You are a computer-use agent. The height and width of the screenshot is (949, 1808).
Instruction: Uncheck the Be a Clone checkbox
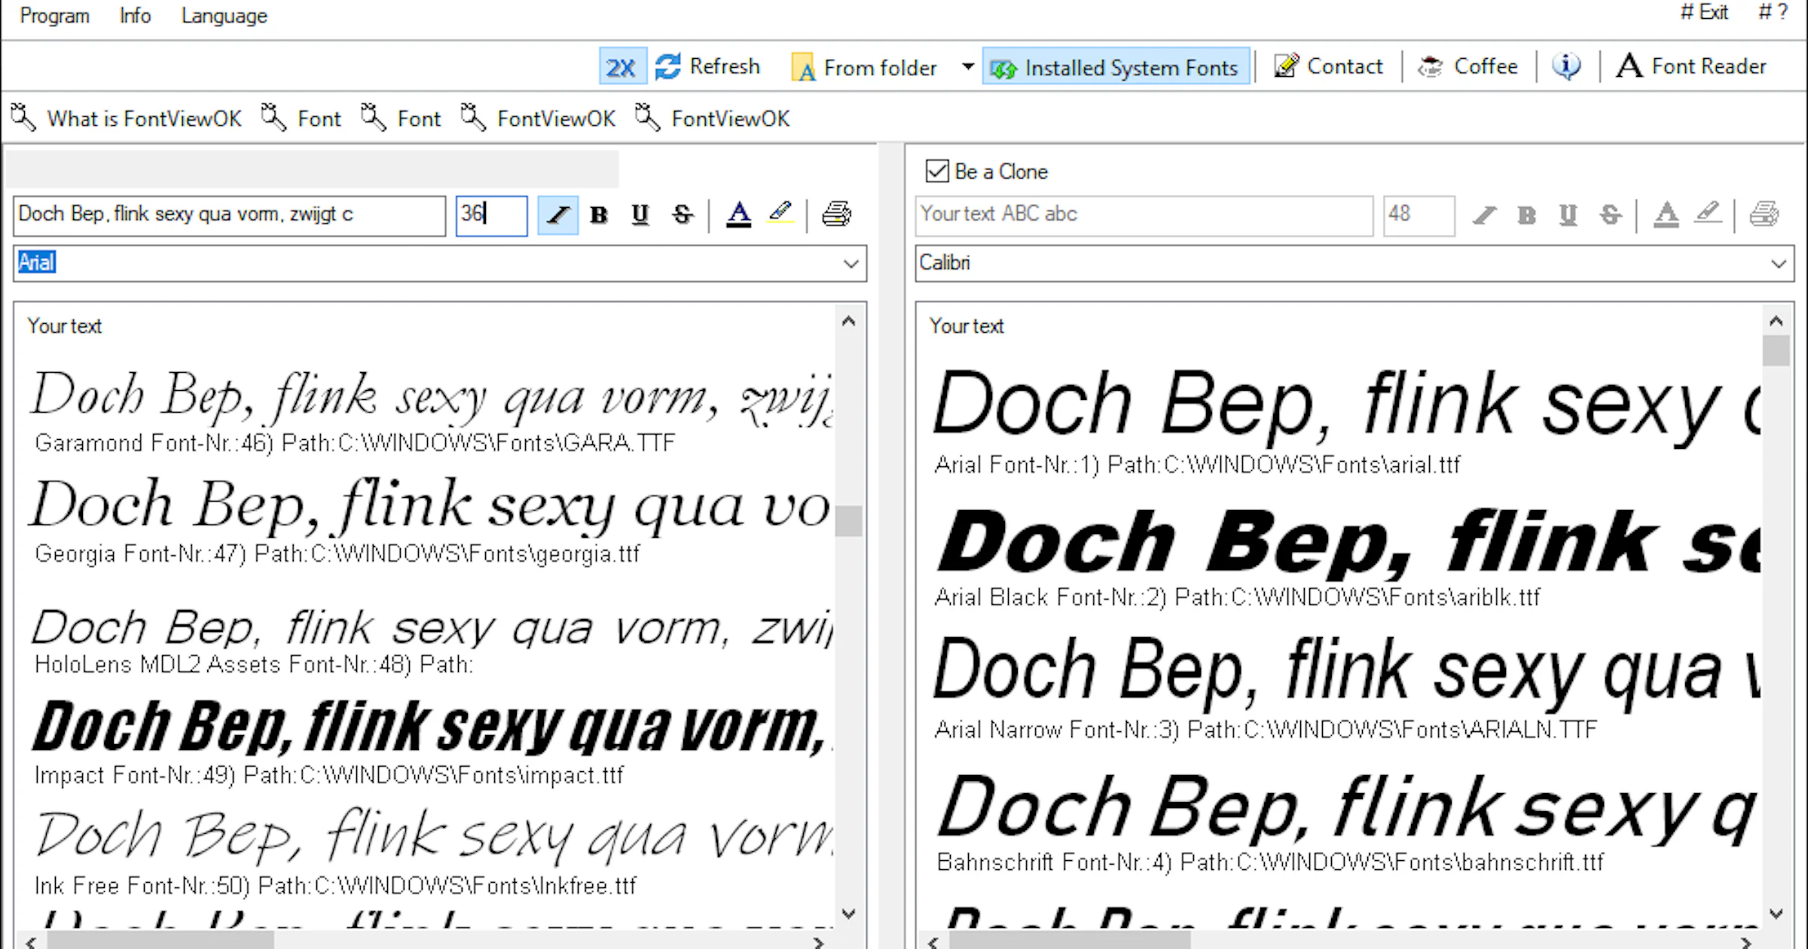point(937,171)
